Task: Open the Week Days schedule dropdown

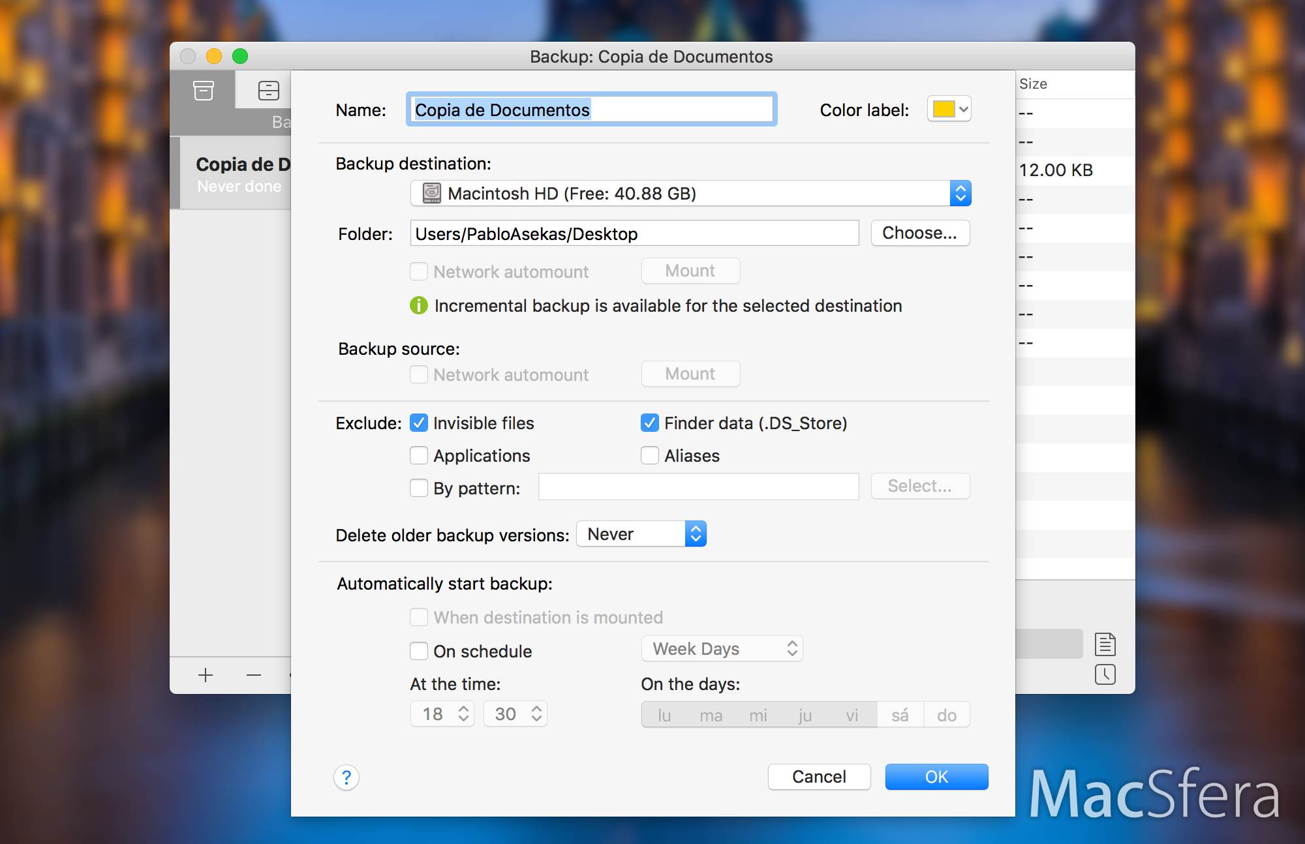Action: click(x=722, y=648)
